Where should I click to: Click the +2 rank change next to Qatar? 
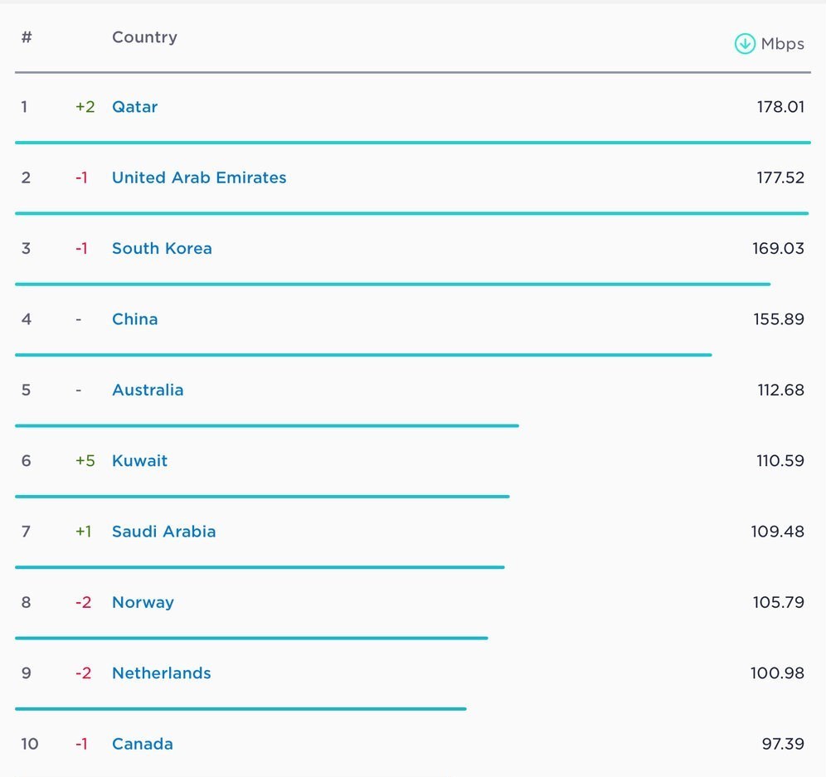point(85,107)
